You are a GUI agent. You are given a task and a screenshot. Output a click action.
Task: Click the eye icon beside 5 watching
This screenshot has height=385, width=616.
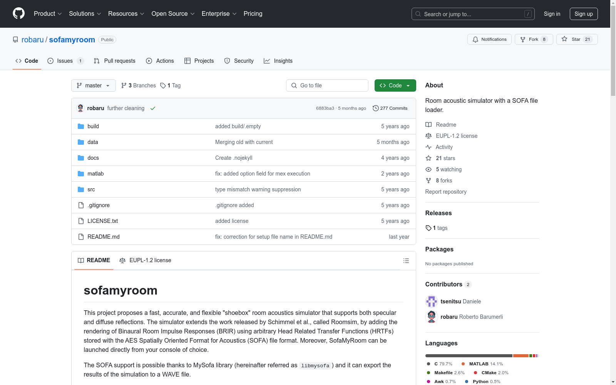[429, 169]
